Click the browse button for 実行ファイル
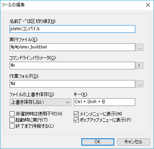 point(139,47)
